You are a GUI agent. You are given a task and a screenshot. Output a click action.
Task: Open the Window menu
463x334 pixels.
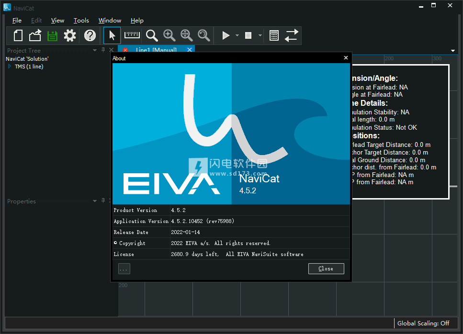[110, 20]
